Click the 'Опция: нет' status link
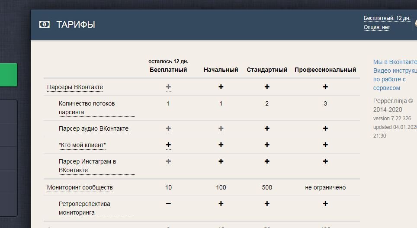 tap(377, 27)
